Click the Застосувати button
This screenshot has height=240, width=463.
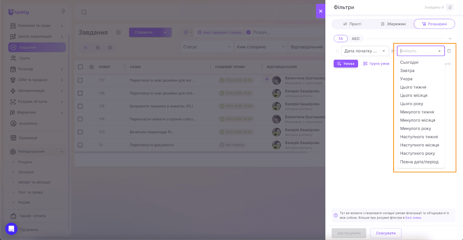coord(349,233)
